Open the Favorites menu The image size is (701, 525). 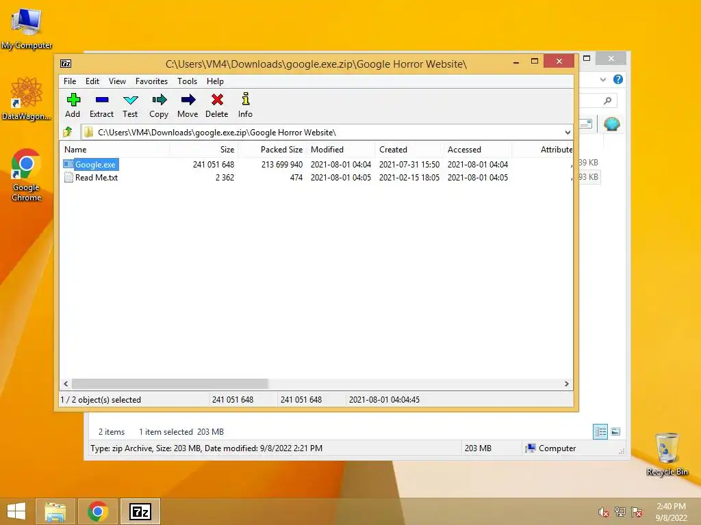click(151, 81)
